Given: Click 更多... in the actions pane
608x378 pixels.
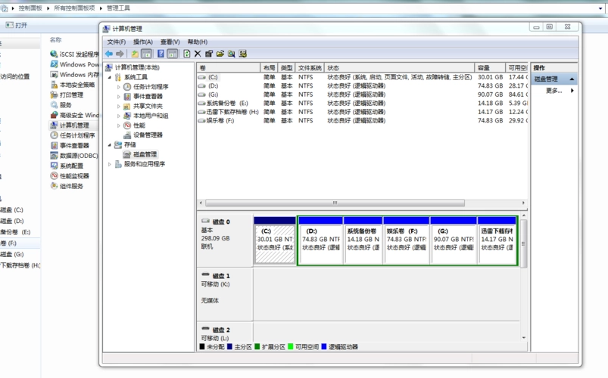Looking at the screenshot, I should point(554,91).
